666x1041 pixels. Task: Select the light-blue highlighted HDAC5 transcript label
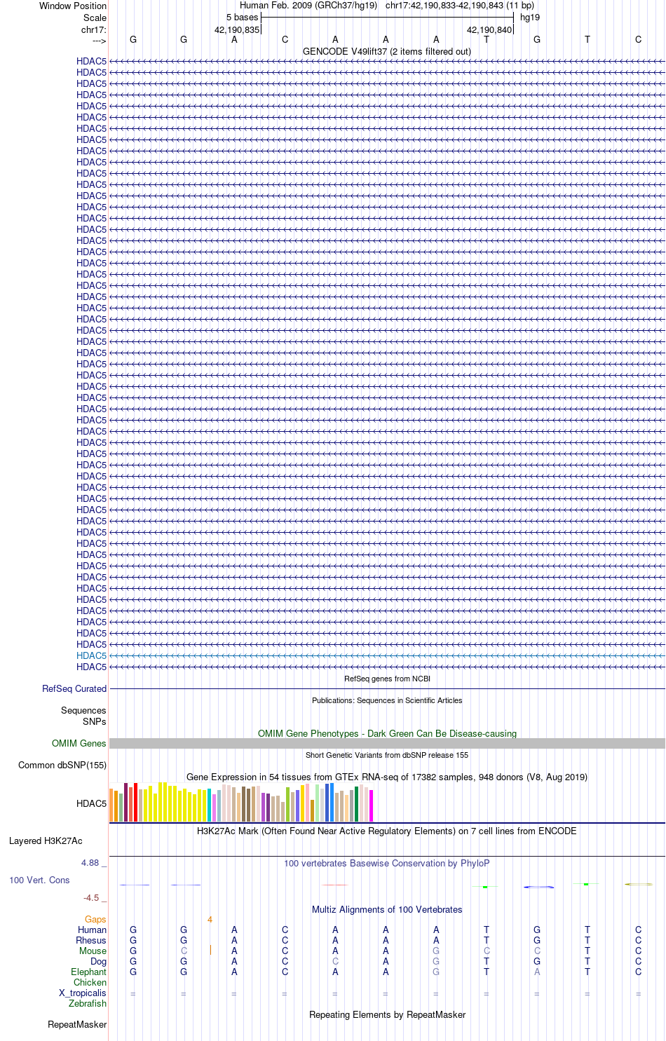(91, 656)
